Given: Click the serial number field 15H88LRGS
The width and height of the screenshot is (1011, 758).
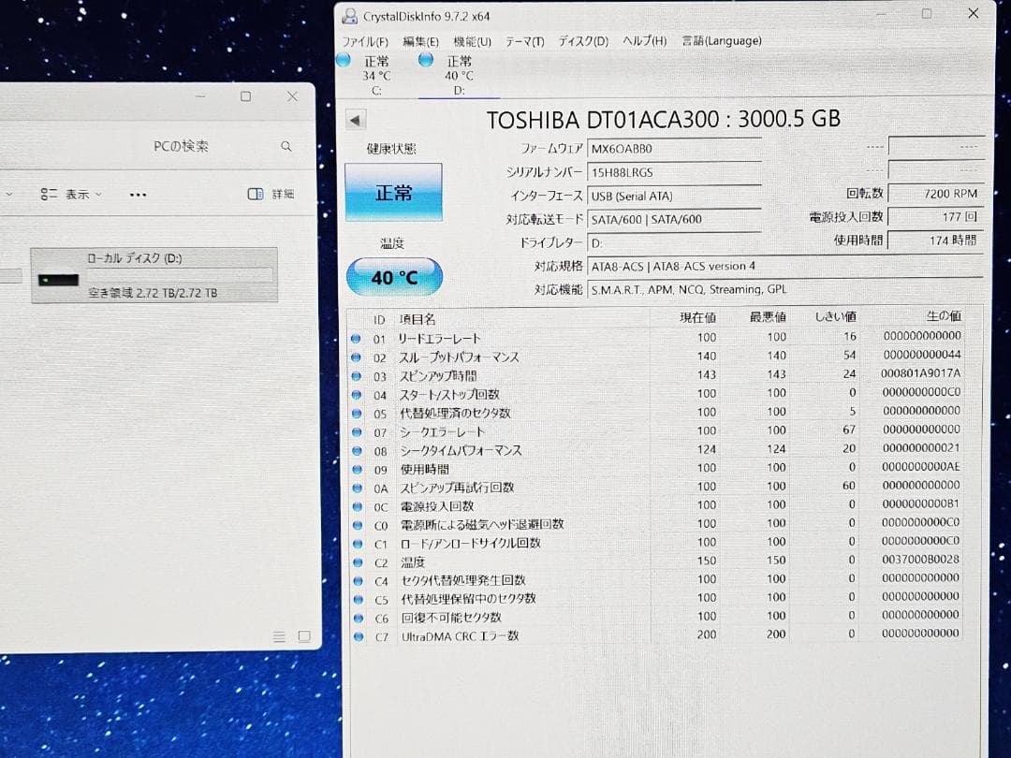Looking at the screenshot, I should (x=674, y=173).
